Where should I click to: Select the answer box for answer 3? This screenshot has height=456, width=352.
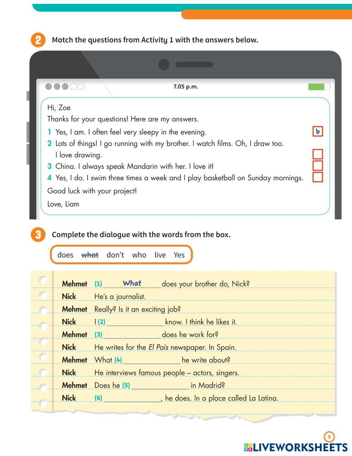318,166
